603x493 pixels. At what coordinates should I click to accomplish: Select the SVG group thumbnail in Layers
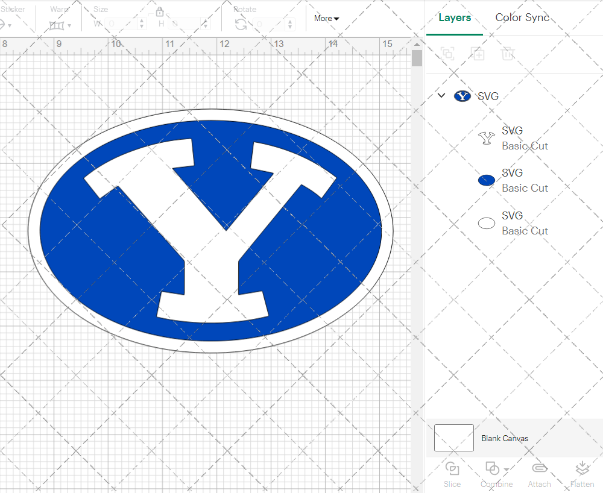click(463, 96)
